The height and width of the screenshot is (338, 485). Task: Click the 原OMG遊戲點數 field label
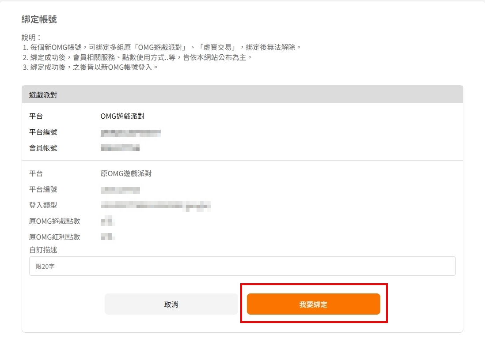(54, 221)
